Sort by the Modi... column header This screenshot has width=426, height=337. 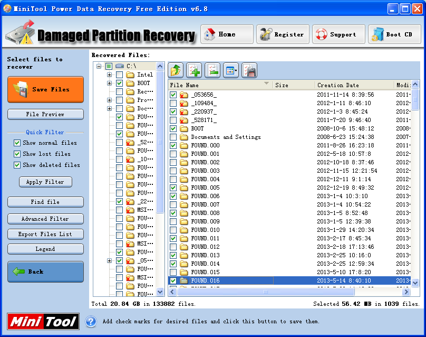pyautogui.click(x=403, y=85)
